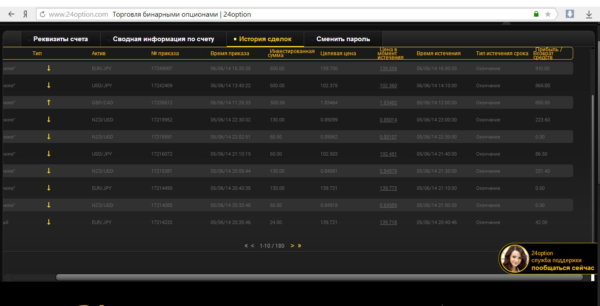Image resolution: width=600 pixels, height=306 pixels.
Task: Click down arrow in order 17215381 row
Action: pyautogui.click(x=49, y=171)
